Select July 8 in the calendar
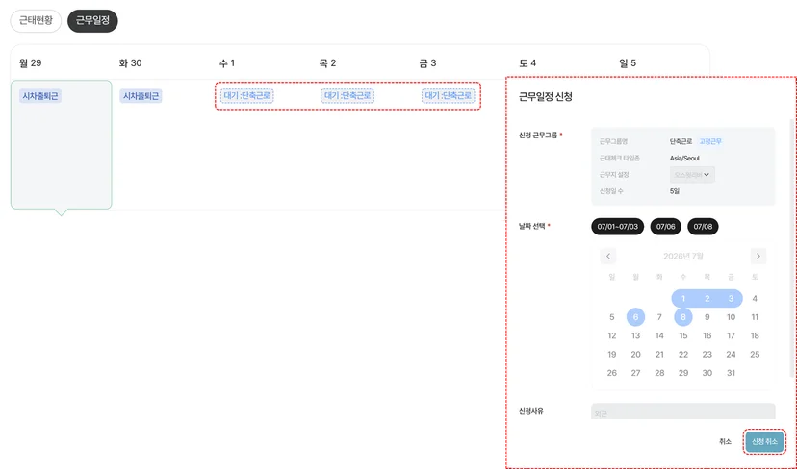Viewport: 797px width, 469px height. click(683, 317)
